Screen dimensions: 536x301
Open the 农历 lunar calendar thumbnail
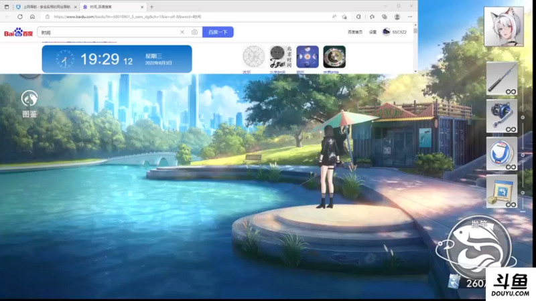click(254, 57)
